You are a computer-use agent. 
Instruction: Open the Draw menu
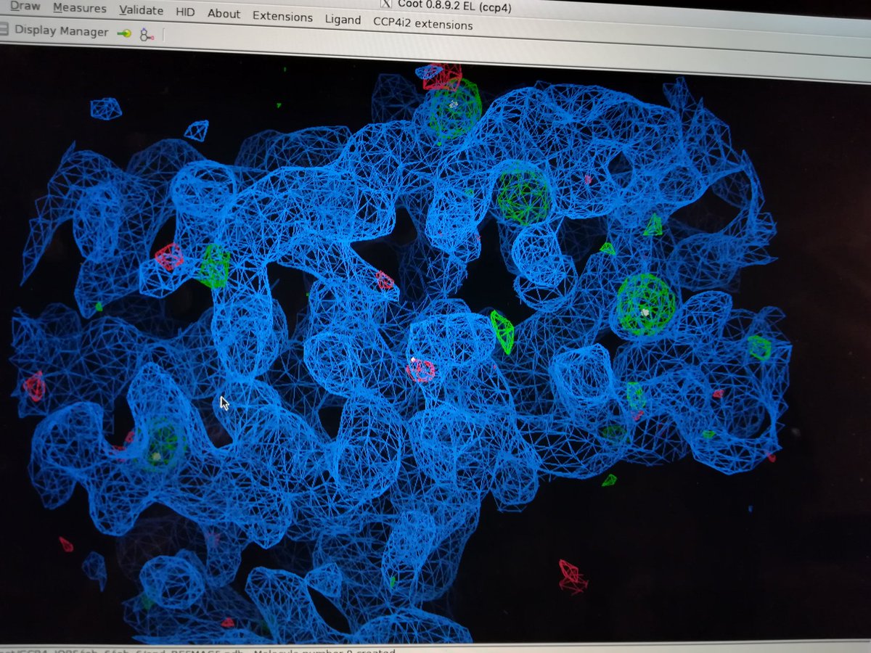coord(25,6)
